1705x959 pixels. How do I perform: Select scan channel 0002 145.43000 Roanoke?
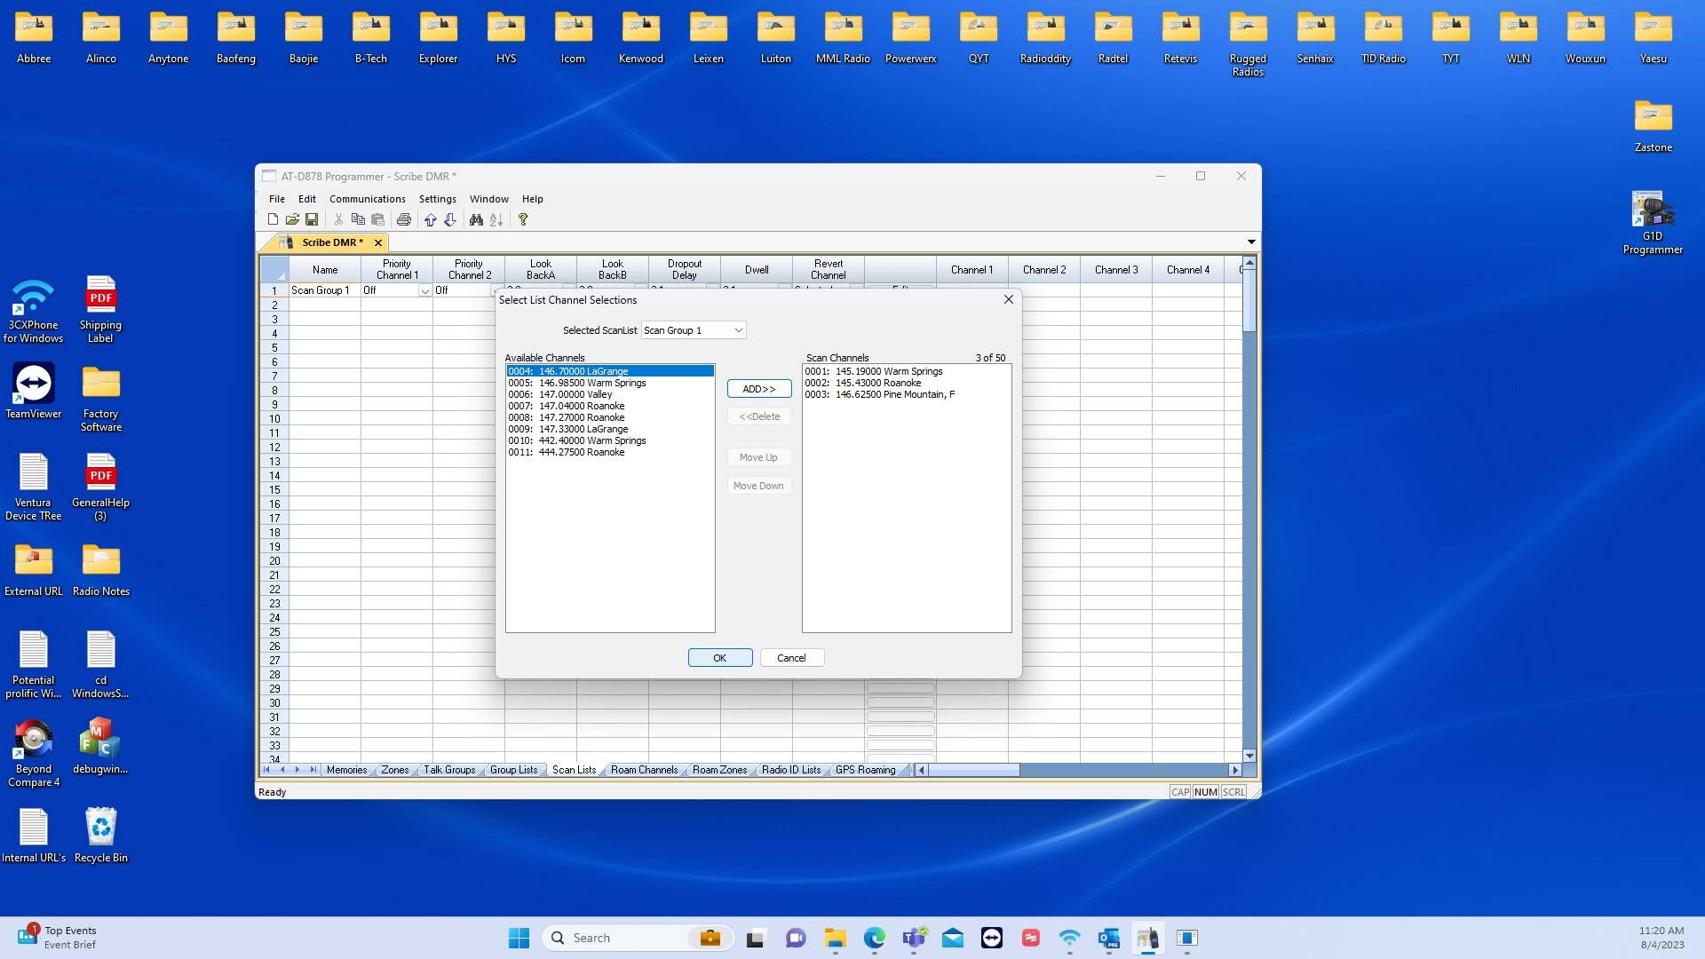(907, 383)
